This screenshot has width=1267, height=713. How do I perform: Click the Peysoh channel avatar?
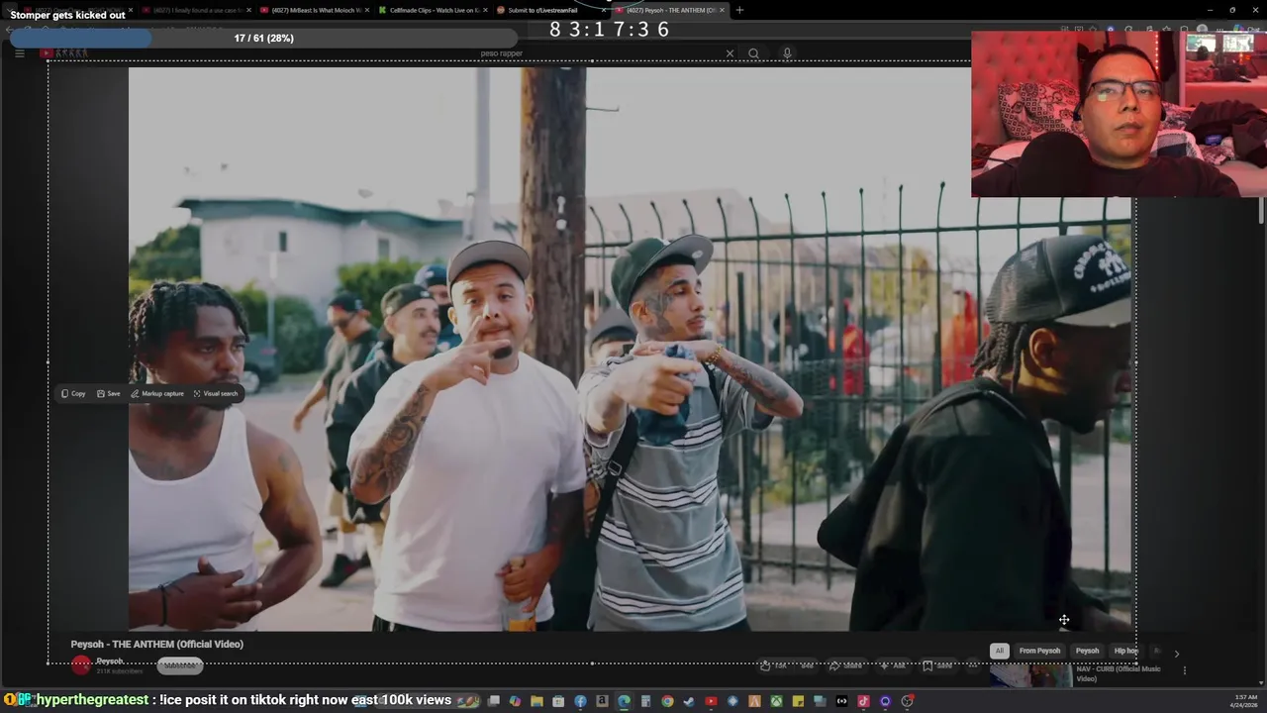tap(81, 665)
